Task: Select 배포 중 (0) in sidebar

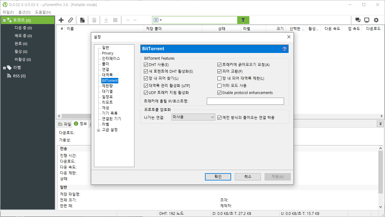Action: (x=23, y=36)
